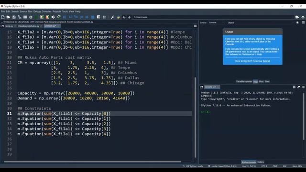Open the Help menu
The height and width of the screenshot is (172, 306).
pyautogui.click(x=78, y=11)
